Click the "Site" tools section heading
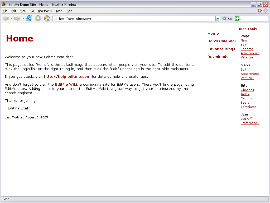Image resolution: width=270 pixels, height=203 pixels. click(244, 85)
